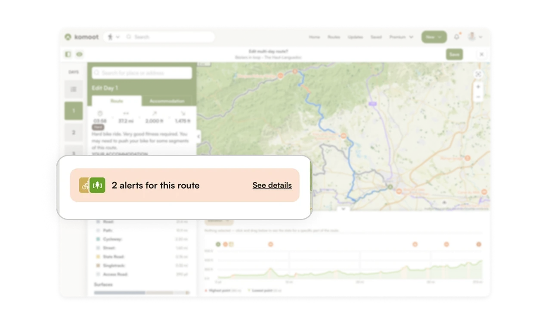Click the "2 alerts for this route" text
This screenshot has width=551, height=324.
155,185
